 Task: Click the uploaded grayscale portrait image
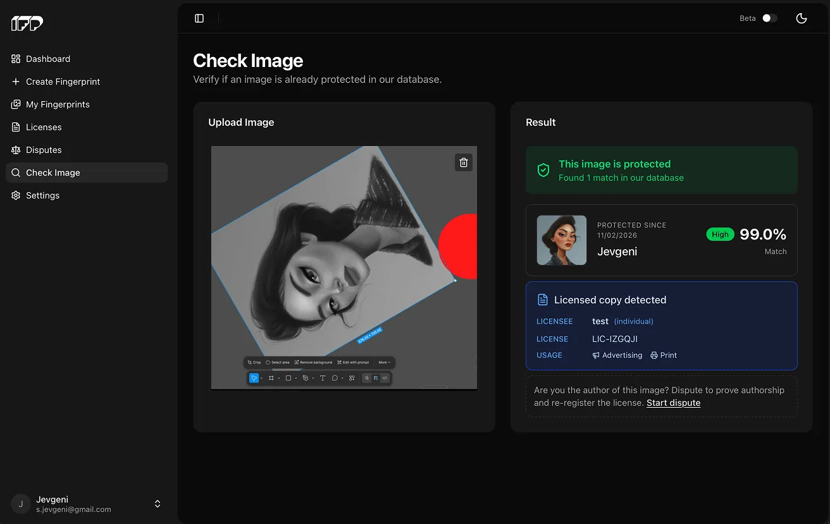(344, 268)
